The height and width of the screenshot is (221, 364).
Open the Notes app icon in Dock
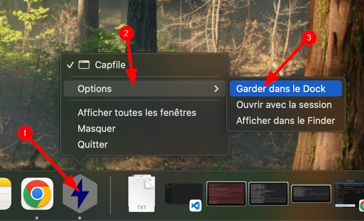point(5,193)
